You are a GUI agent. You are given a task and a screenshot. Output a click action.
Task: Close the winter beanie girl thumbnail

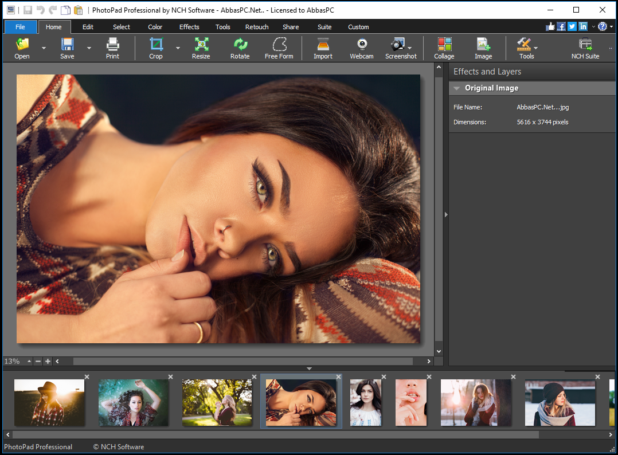[x=597, y=377]
